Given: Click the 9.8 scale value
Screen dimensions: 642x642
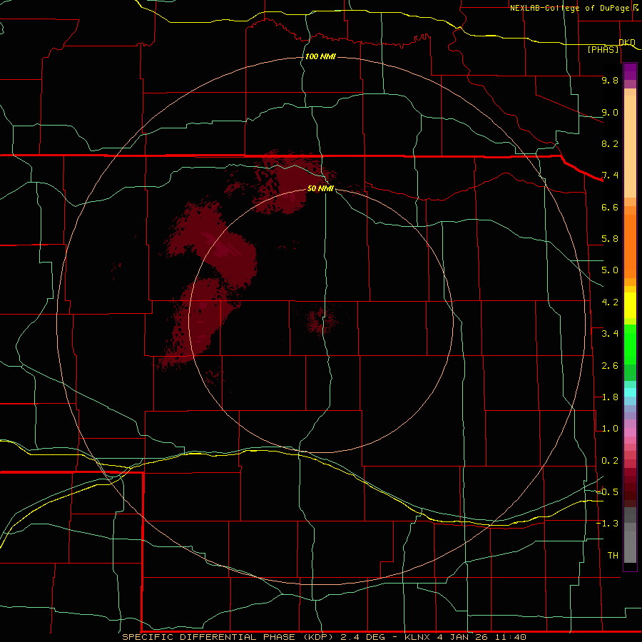Looking at the screenshot, I should (x=610, y=80).
